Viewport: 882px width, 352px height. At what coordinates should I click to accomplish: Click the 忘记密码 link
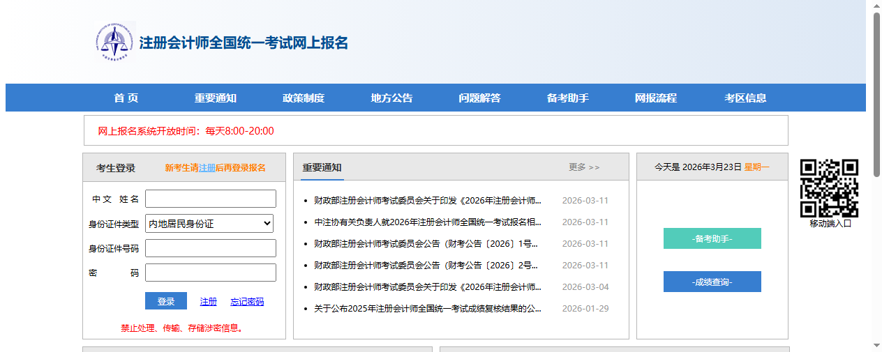[247, 302]
